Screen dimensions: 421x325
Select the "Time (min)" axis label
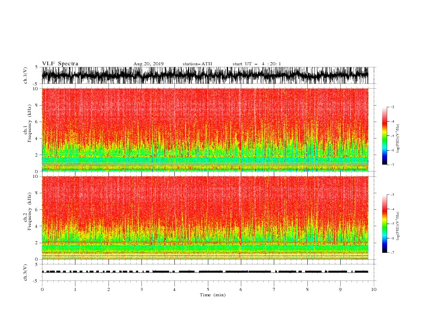213,295
